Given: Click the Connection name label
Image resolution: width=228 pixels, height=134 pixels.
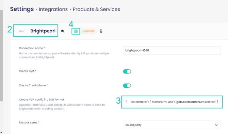Looking at the screenshot, I should pyautogui.click(x=31, y=48).
